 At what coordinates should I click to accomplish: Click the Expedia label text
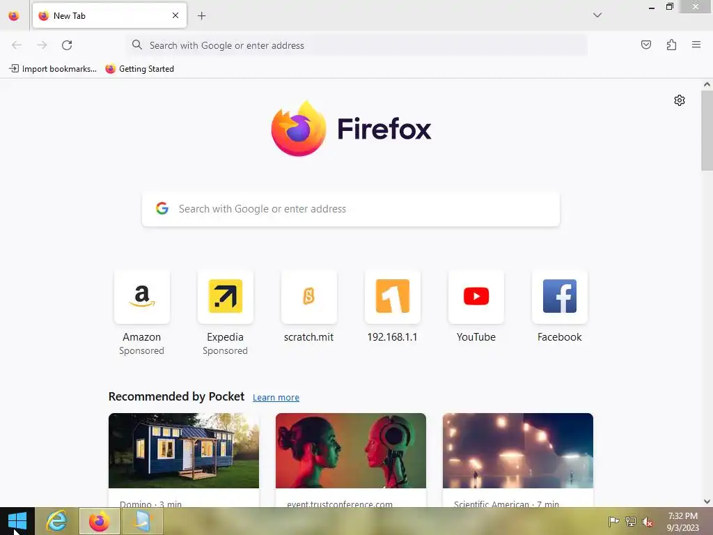225,337
